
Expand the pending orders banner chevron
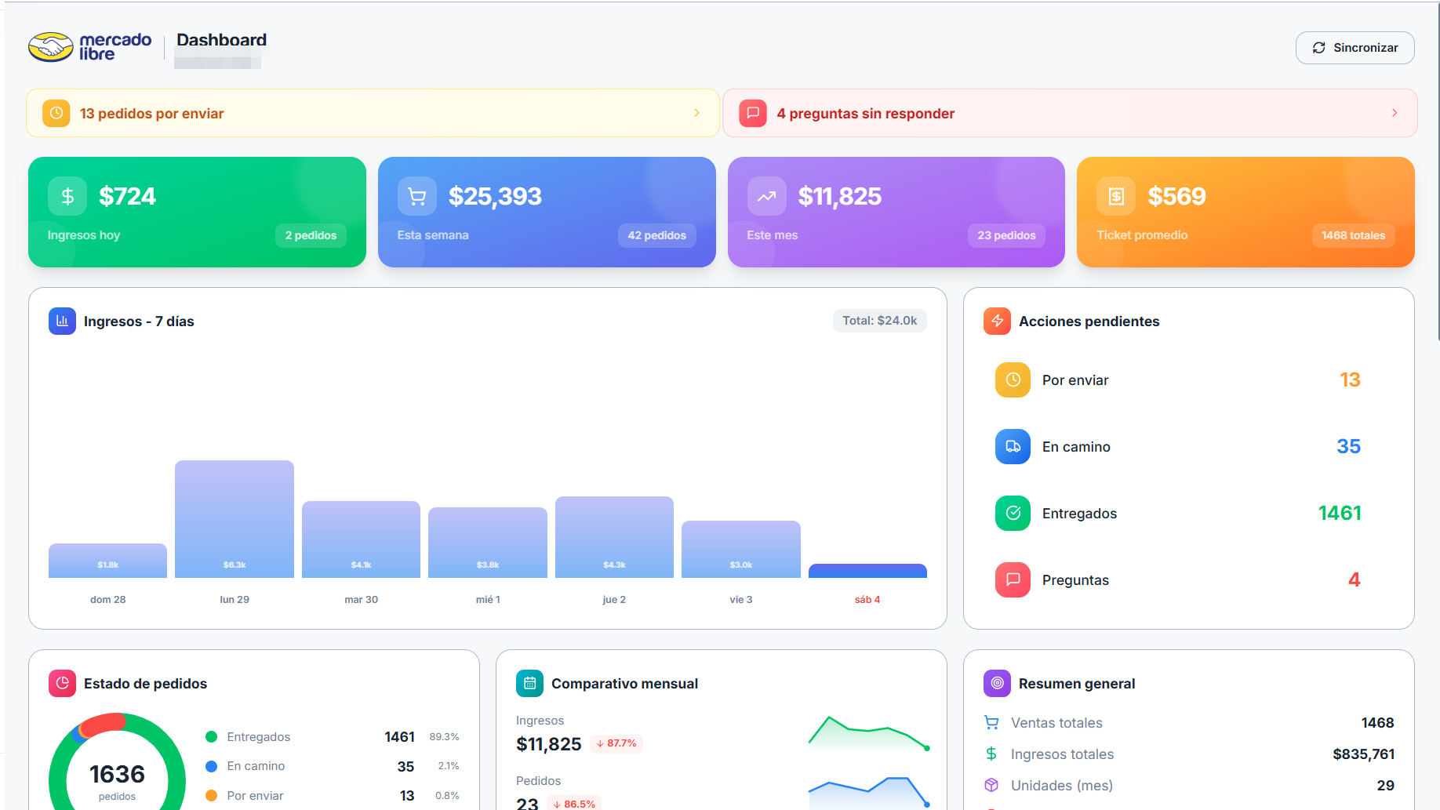pyautogui.click(x=696, y=113)
